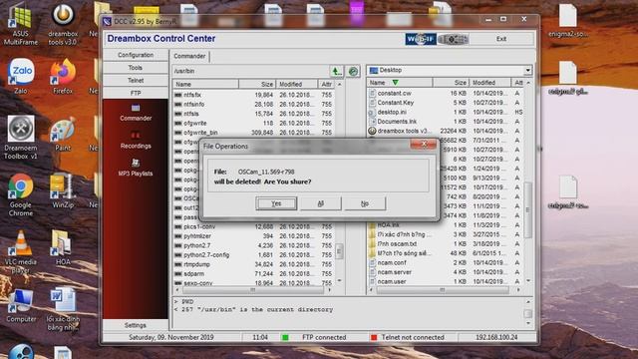Sort local pane by the Name column

(399, 83)
